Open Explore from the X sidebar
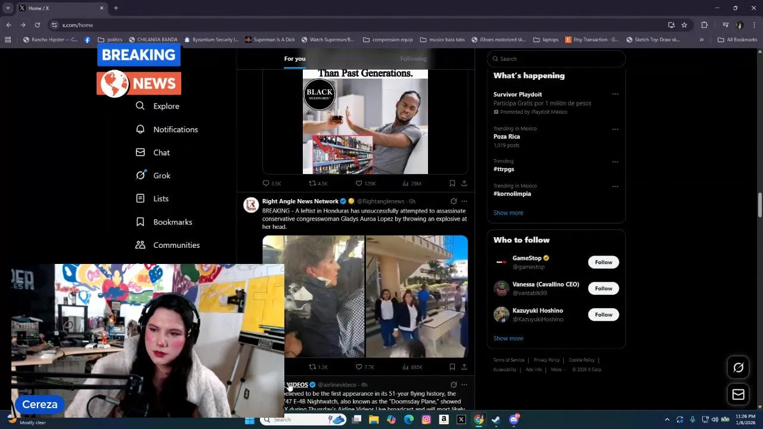This screenshot has height=429, width=763. tap(157, 106)
